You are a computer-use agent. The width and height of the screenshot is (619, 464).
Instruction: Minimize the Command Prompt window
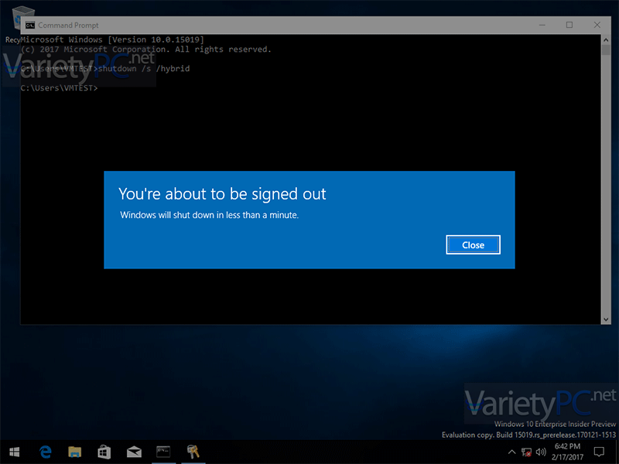(542, 26)
